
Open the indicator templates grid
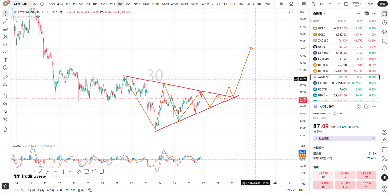(x=304, y=4)
